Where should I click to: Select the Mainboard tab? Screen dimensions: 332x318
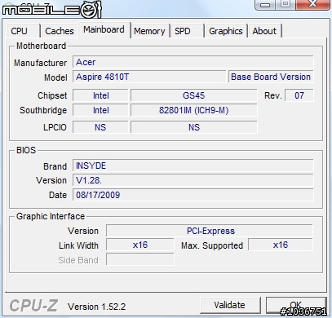click(x=104, y=29)
